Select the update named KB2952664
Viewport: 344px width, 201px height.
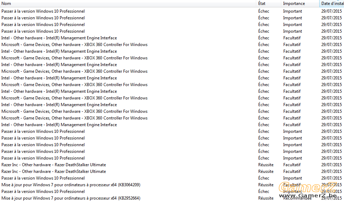pyautogui.click(x=71, y=198)
